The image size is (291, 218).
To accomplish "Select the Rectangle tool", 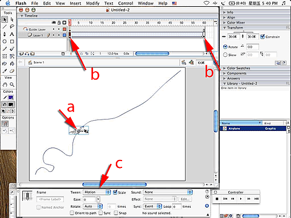I will point(12,42).
